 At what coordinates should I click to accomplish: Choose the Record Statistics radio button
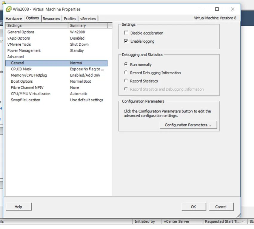(126, 81)
